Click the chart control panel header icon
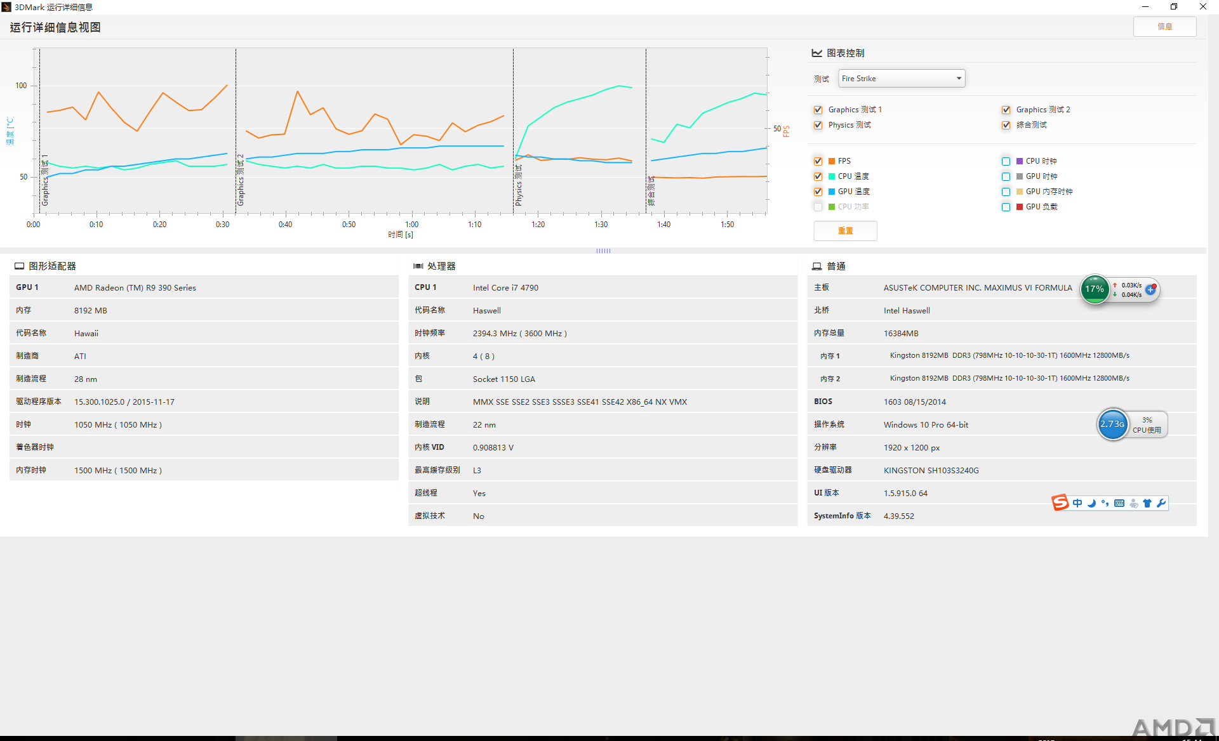Viewport: 1219px width, 741px height. (x=817, y=53)
